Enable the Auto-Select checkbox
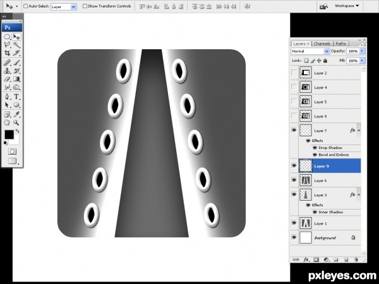Screen dimensions: 379x284 tap(25, 6)
